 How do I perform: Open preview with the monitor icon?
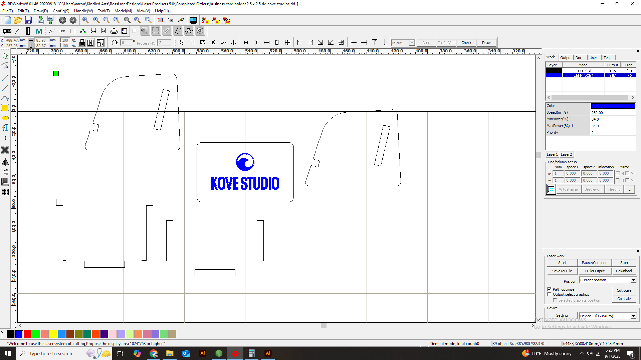193,20
